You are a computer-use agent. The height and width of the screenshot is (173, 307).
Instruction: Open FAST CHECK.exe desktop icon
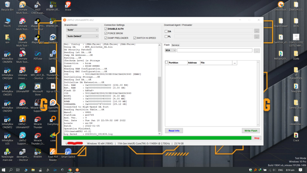coord(38,8)
